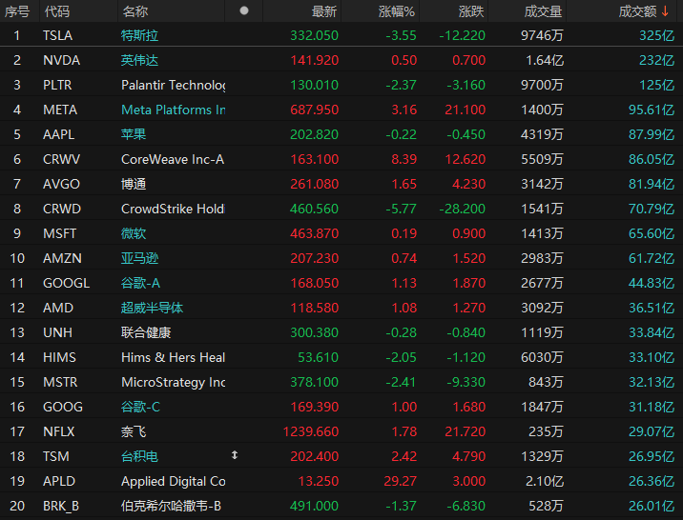Click the -5.77 percent change for CRWD
Viewport: 683px width, 520px height.
coord(402,209)
